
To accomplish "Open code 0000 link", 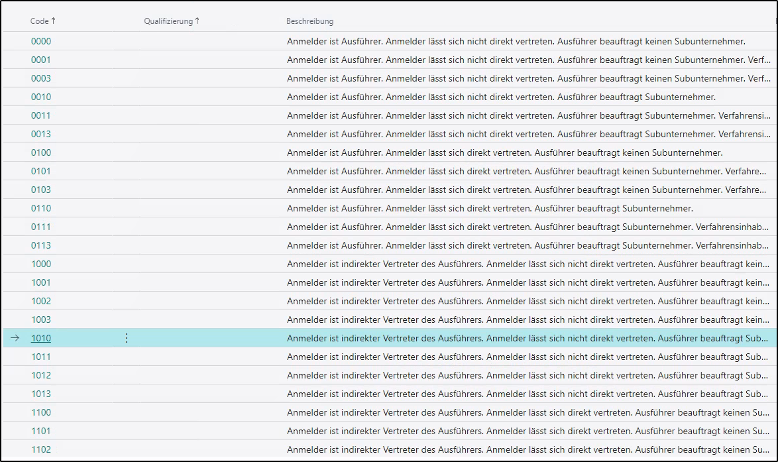I will pos(41,41).
